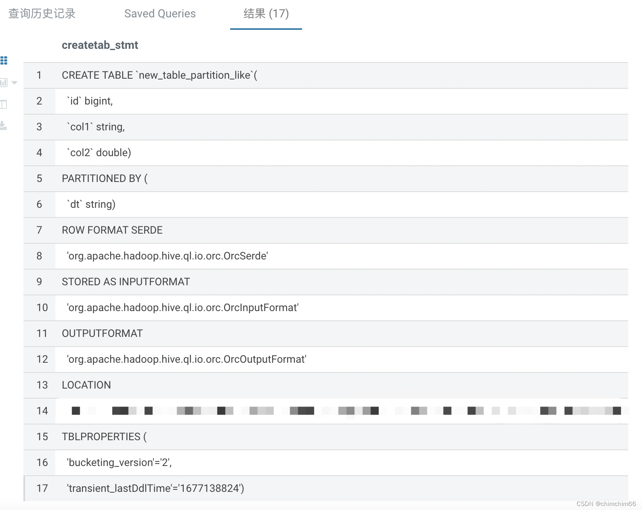Select row 1 CREATE TABLE statement
The width and height of the screenshot is (642, 510).
click(326, 75)
